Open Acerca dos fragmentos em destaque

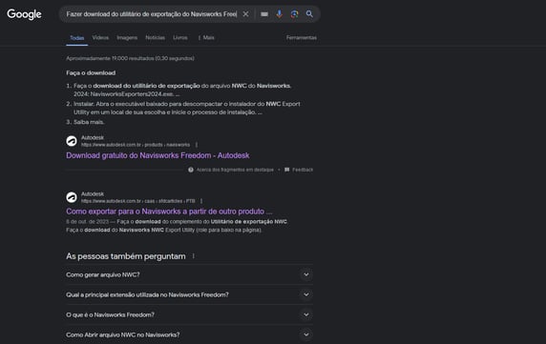(x=235, y=170)
